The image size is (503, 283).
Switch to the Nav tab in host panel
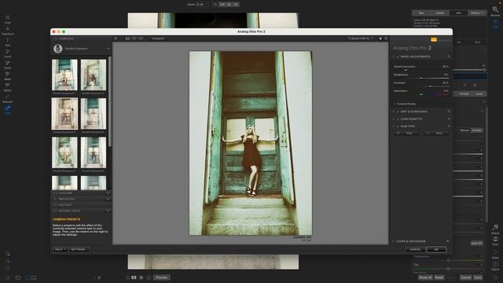[421, 13]
